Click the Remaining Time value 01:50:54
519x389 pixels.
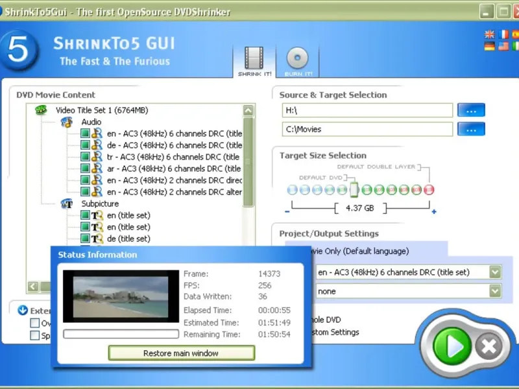coord(274,335)
